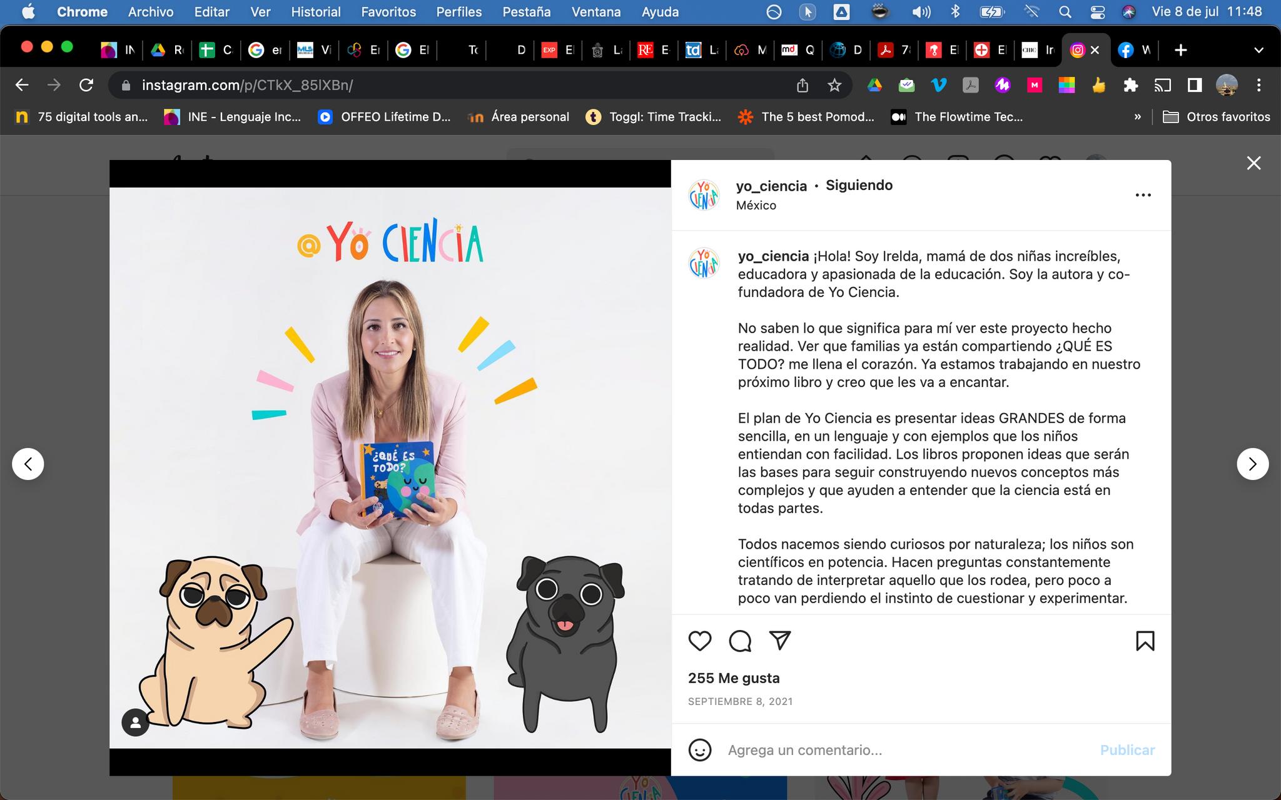Share post via paper plane icon

(x=780, y=641)
